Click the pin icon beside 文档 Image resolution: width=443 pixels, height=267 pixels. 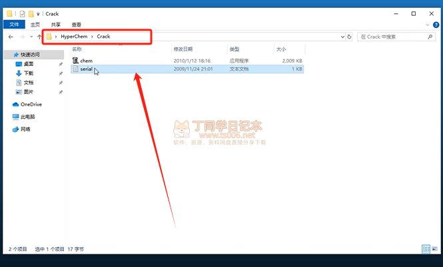click(61, 83)
